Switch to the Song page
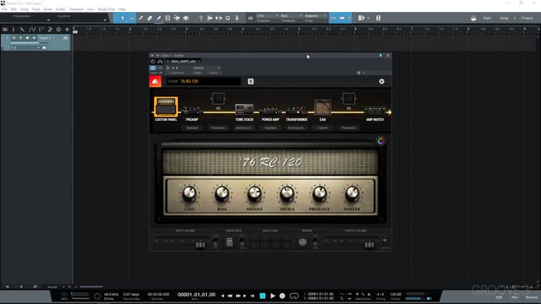This screenshot has height=304, width=541. click(504, 18)
